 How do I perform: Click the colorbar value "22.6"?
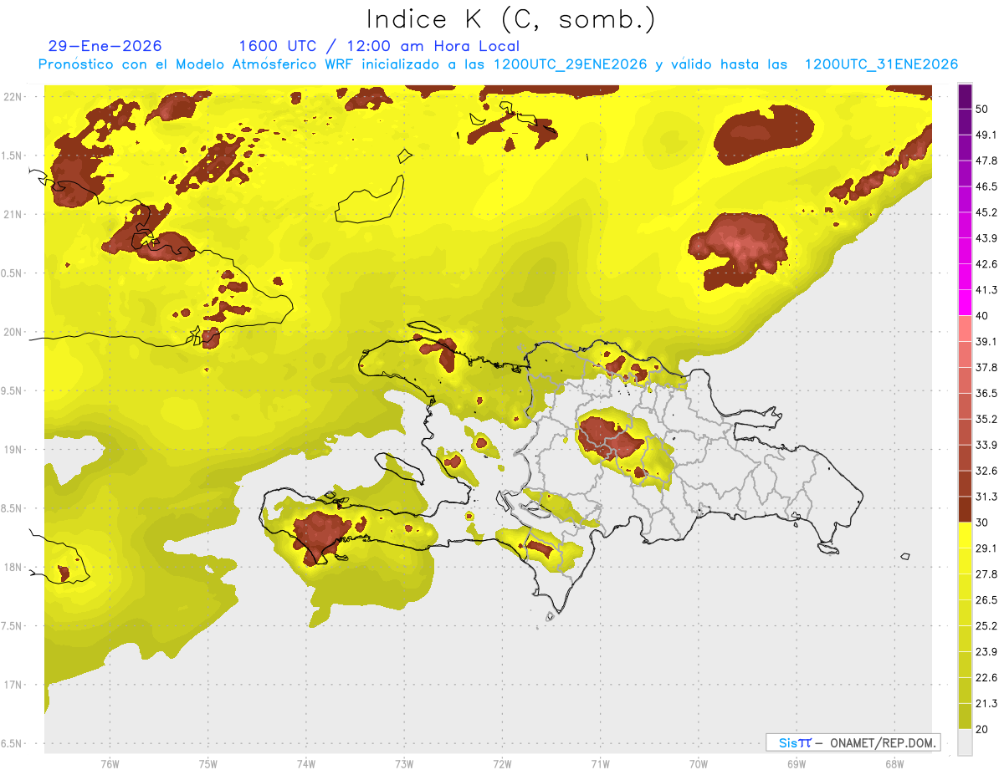[986, 677]
